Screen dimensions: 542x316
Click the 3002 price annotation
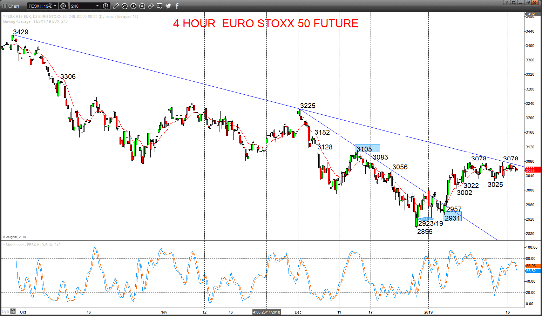click(x=465, y=193)
